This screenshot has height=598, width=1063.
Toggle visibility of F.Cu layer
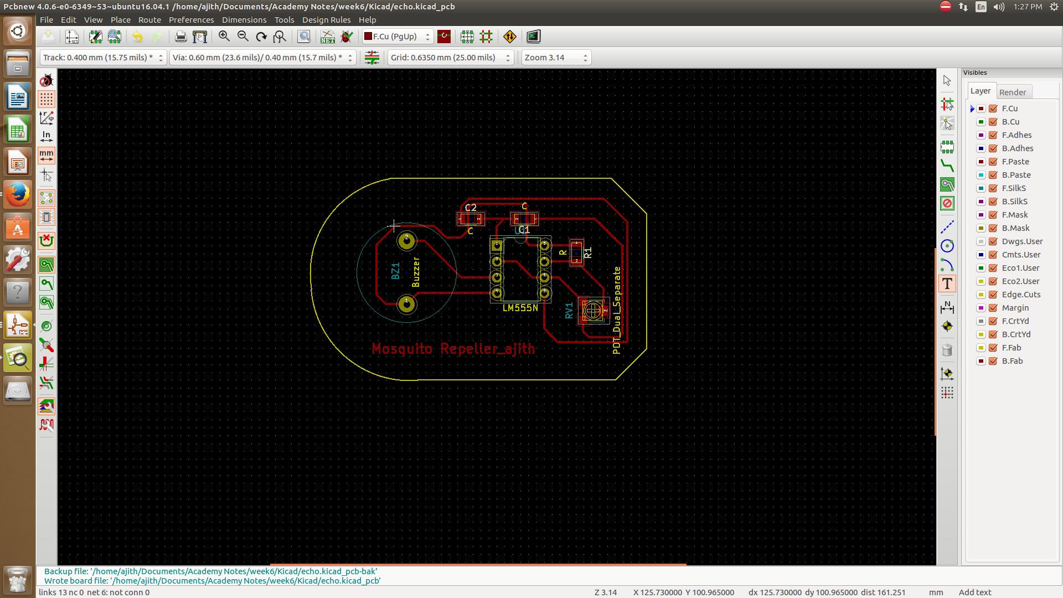pyautogui.click(x=993, y=109)
